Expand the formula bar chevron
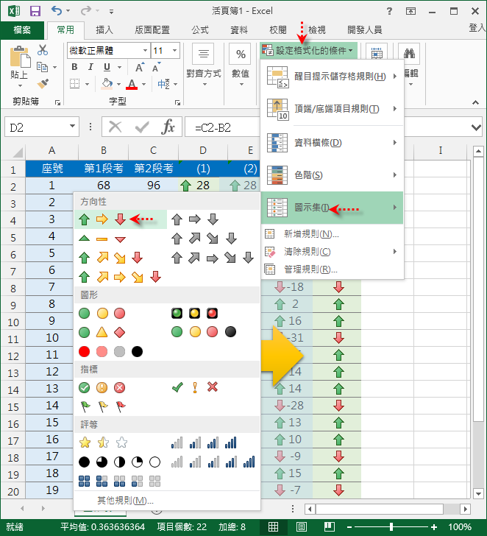Viewport: 487px width, 536px height. (x=476, y=127)
